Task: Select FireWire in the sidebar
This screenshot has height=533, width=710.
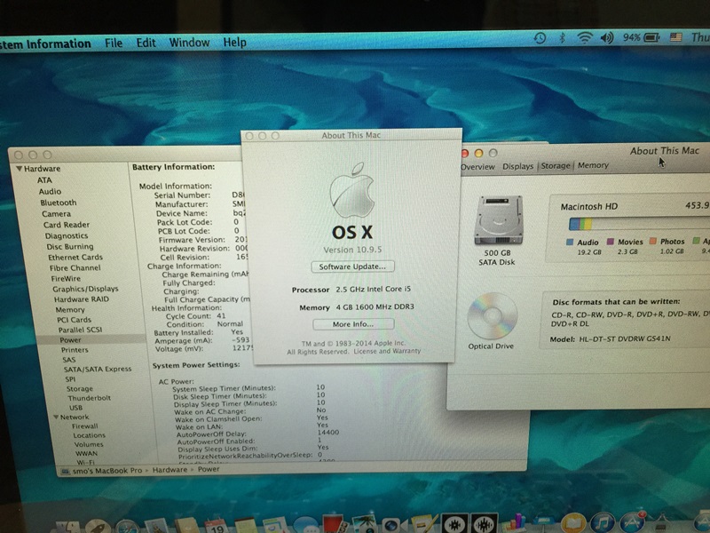Action: click(x=66, y=279)
